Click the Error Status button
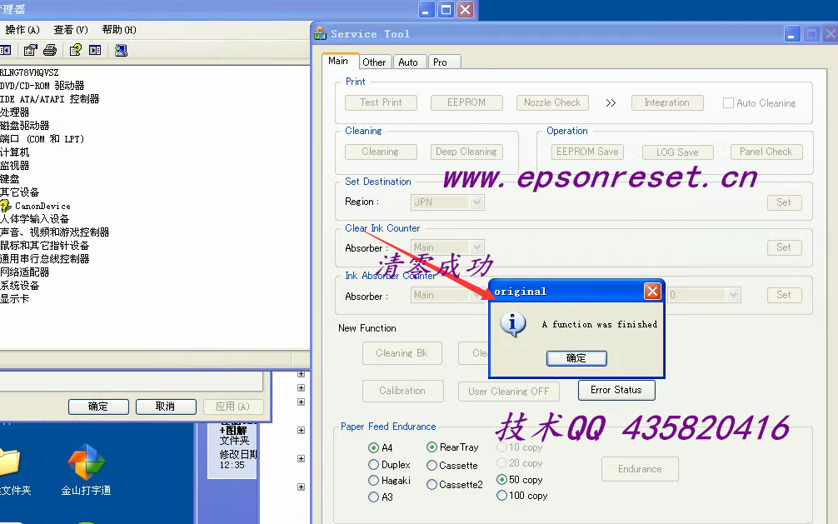Viewport: 838px width, 524px height. click(616, 390)
